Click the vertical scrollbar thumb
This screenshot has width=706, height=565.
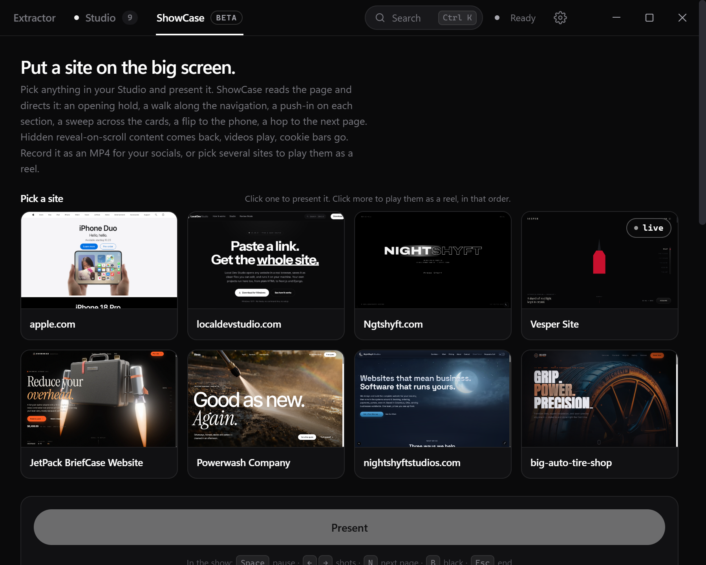[702, 113]
